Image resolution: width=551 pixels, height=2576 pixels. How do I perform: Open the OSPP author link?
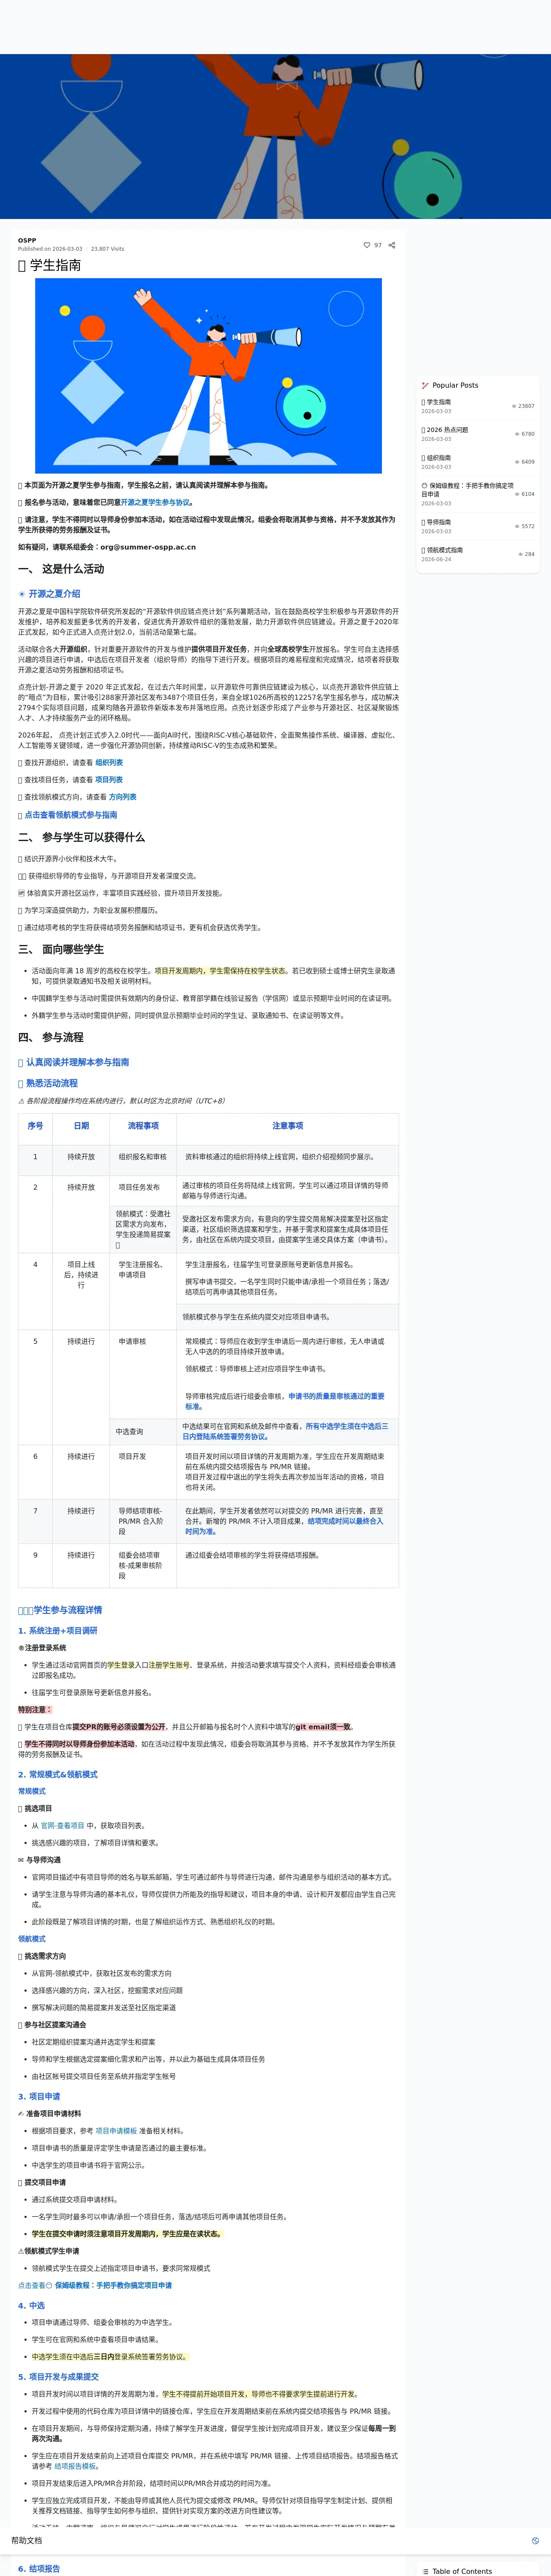point(27,240)
